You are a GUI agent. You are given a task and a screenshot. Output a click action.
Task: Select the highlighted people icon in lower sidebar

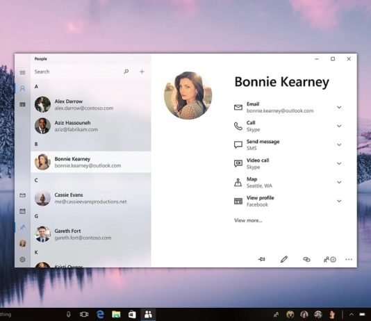22,227
